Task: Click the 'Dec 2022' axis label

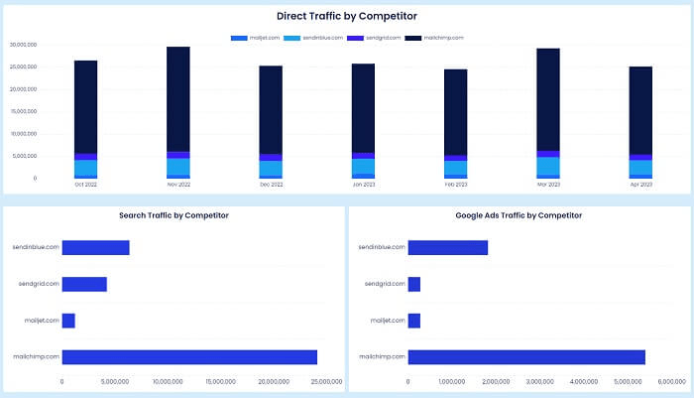Action: pyautogui.click(x=272, y=185)
